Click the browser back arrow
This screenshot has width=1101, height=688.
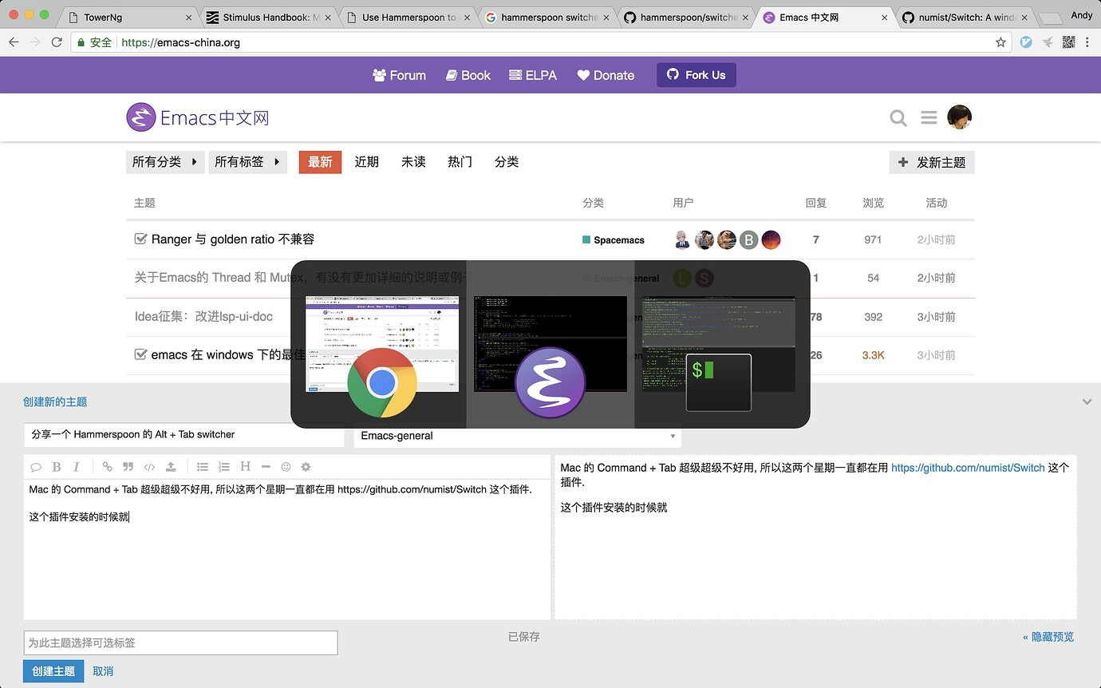[14, 42]
